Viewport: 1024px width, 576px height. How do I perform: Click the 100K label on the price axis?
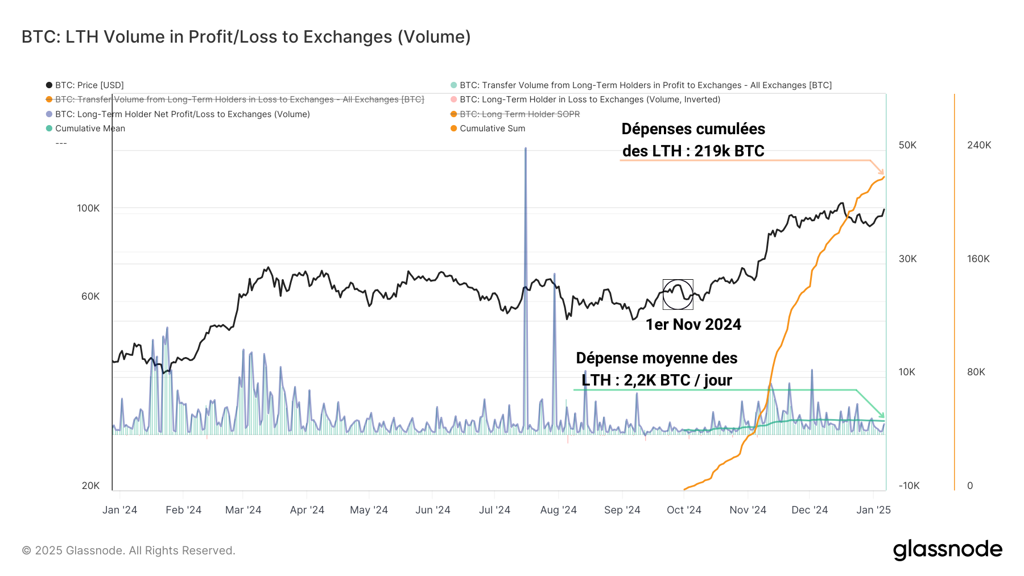(88, 208)
